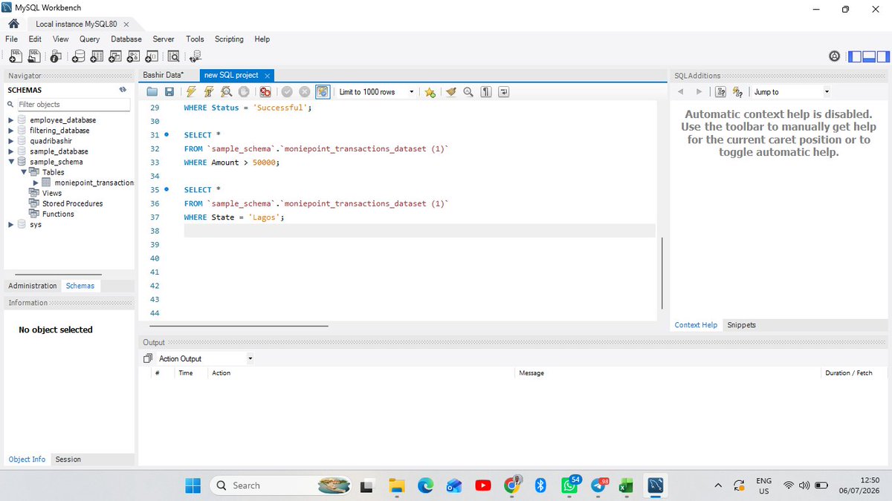Collapse the sample_schema schema
This screenshot has width=892, height=501.
point(10,162)
